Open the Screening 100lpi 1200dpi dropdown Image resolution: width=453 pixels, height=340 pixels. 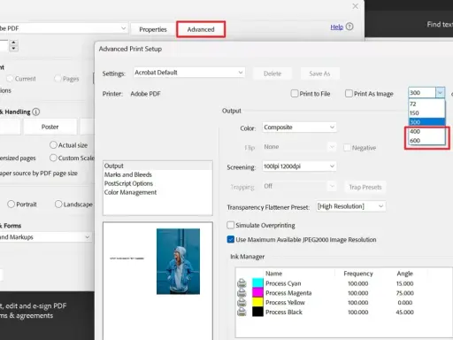click(299, 166)
